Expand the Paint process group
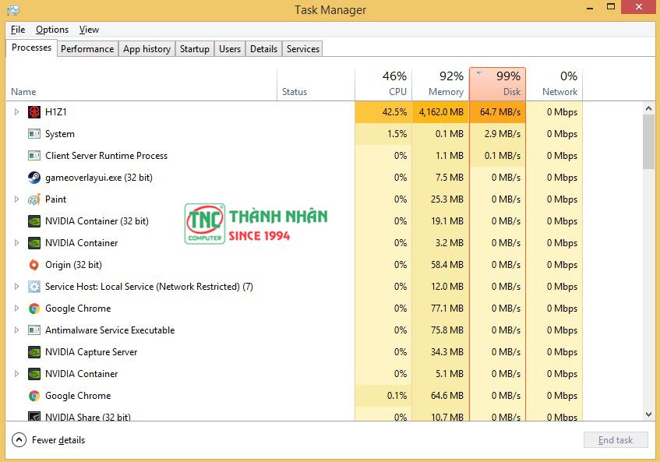The height and width of the screenshot is (462, 660). tap(16, 199)
